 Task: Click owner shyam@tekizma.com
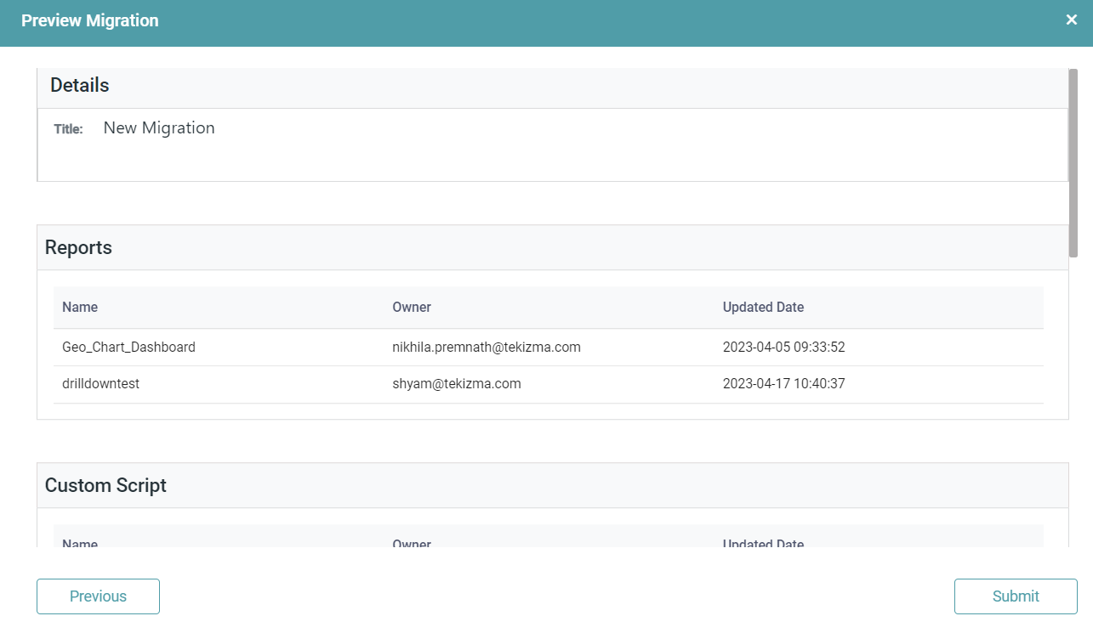pos(456,383)
